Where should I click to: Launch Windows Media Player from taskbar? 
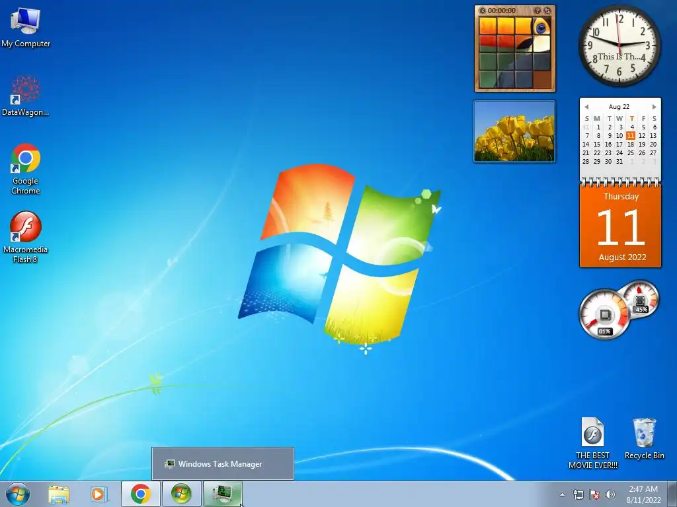tap(99, 494)
